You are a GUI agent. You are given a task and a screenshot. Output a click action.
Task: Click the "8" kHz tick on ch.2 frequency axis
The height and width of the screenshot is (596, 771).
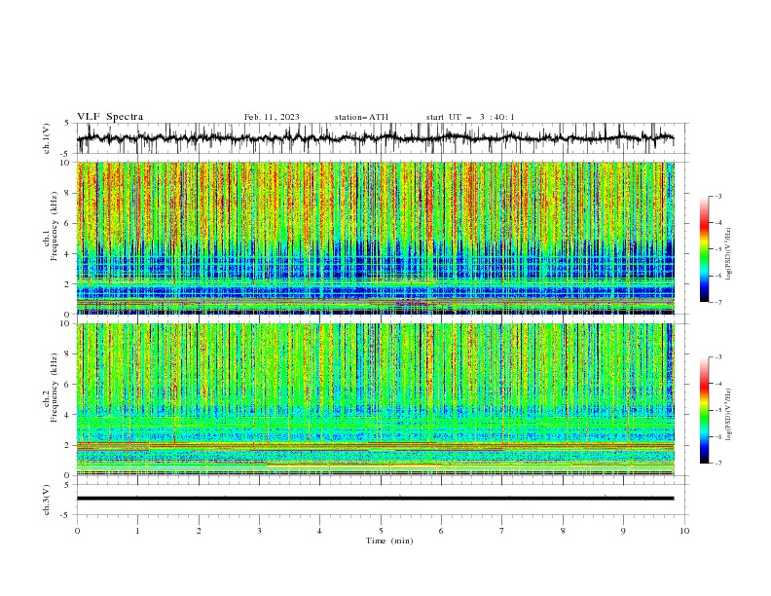coord(69,354)
